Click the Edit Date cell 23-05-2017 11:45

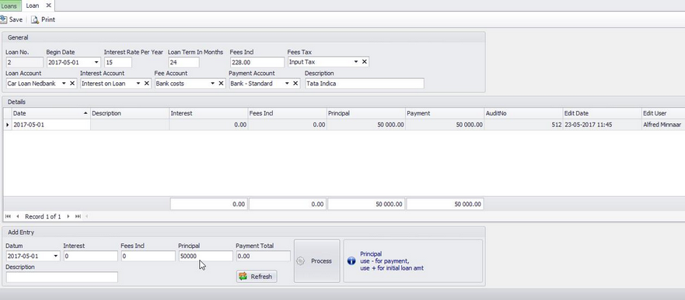tap(602, 125)
